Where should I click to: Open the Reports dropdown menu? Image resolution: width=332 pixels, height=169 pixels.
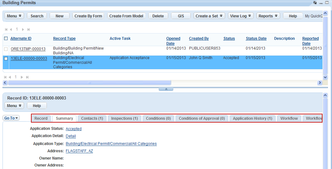click(268, 16)
